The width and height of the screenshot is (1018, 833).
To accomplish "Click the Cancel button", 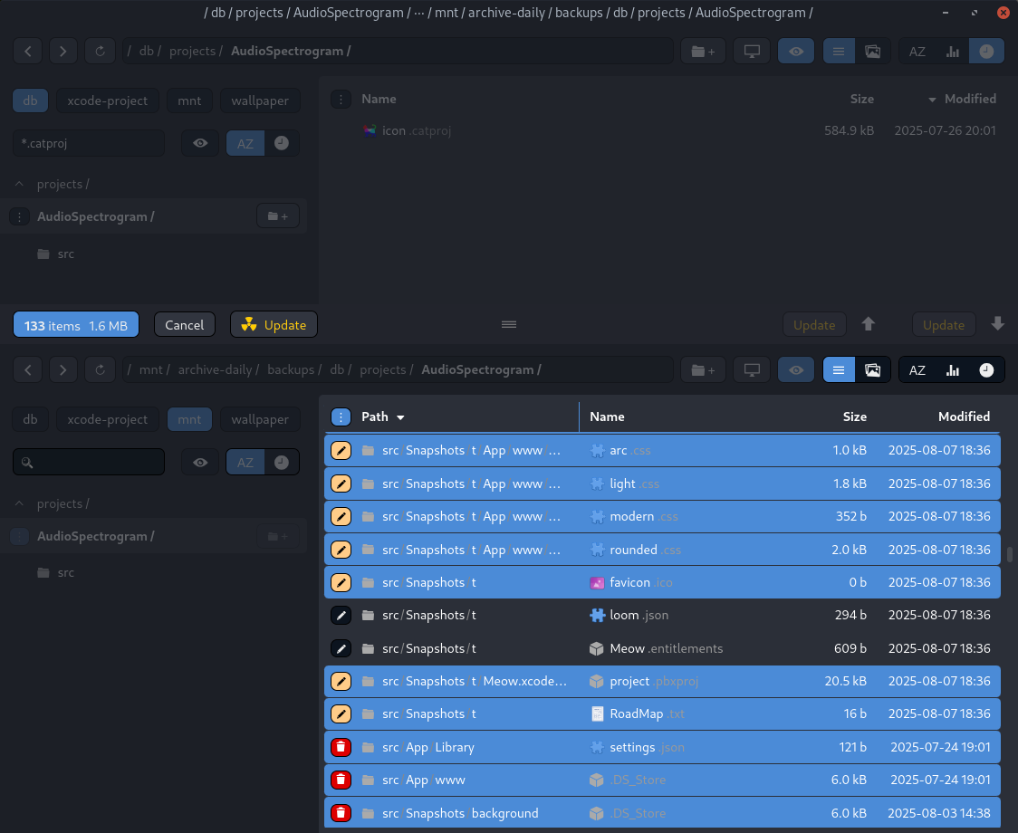I will coord(185,325).
